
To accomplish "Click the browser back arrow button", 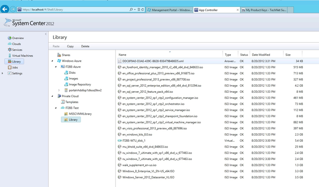I will click(x=5, y=9).
